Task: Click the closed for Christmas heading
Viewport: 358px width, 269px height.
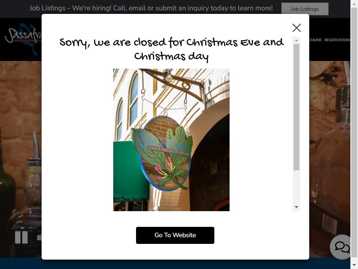Action: coord(171,49)
